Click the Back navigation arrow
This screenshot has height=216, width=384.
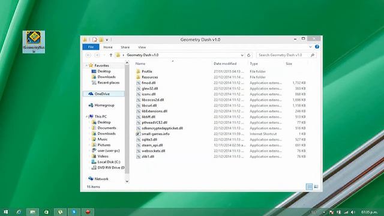pyautogui.click(x=89, y=55)
